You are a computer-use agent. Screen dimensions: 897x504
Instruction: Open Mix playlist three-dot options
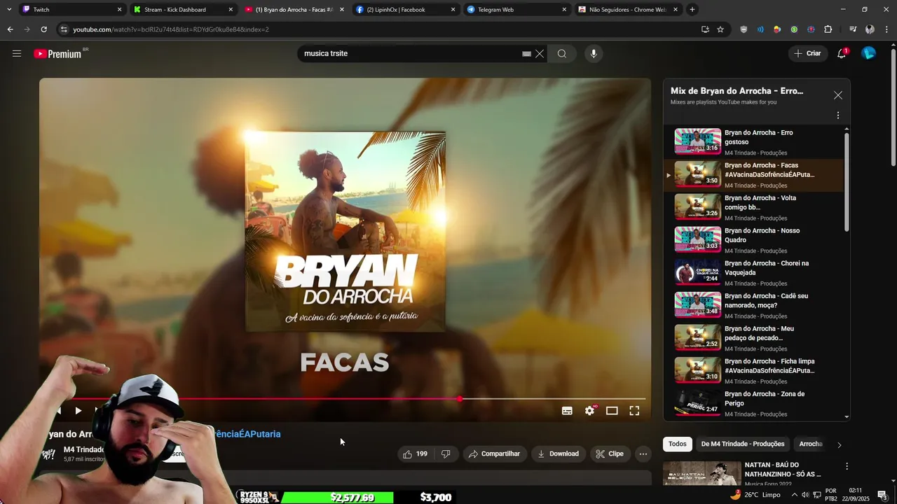[x=838, y=115]
